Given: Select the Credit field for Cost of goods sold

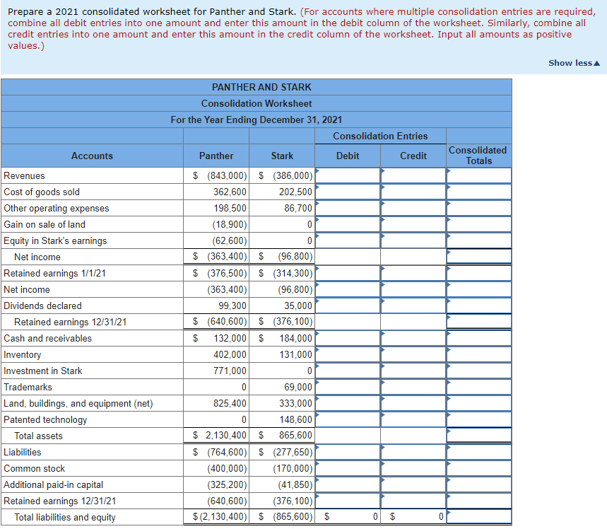Looking at the screenshot, I should (413, 192).
